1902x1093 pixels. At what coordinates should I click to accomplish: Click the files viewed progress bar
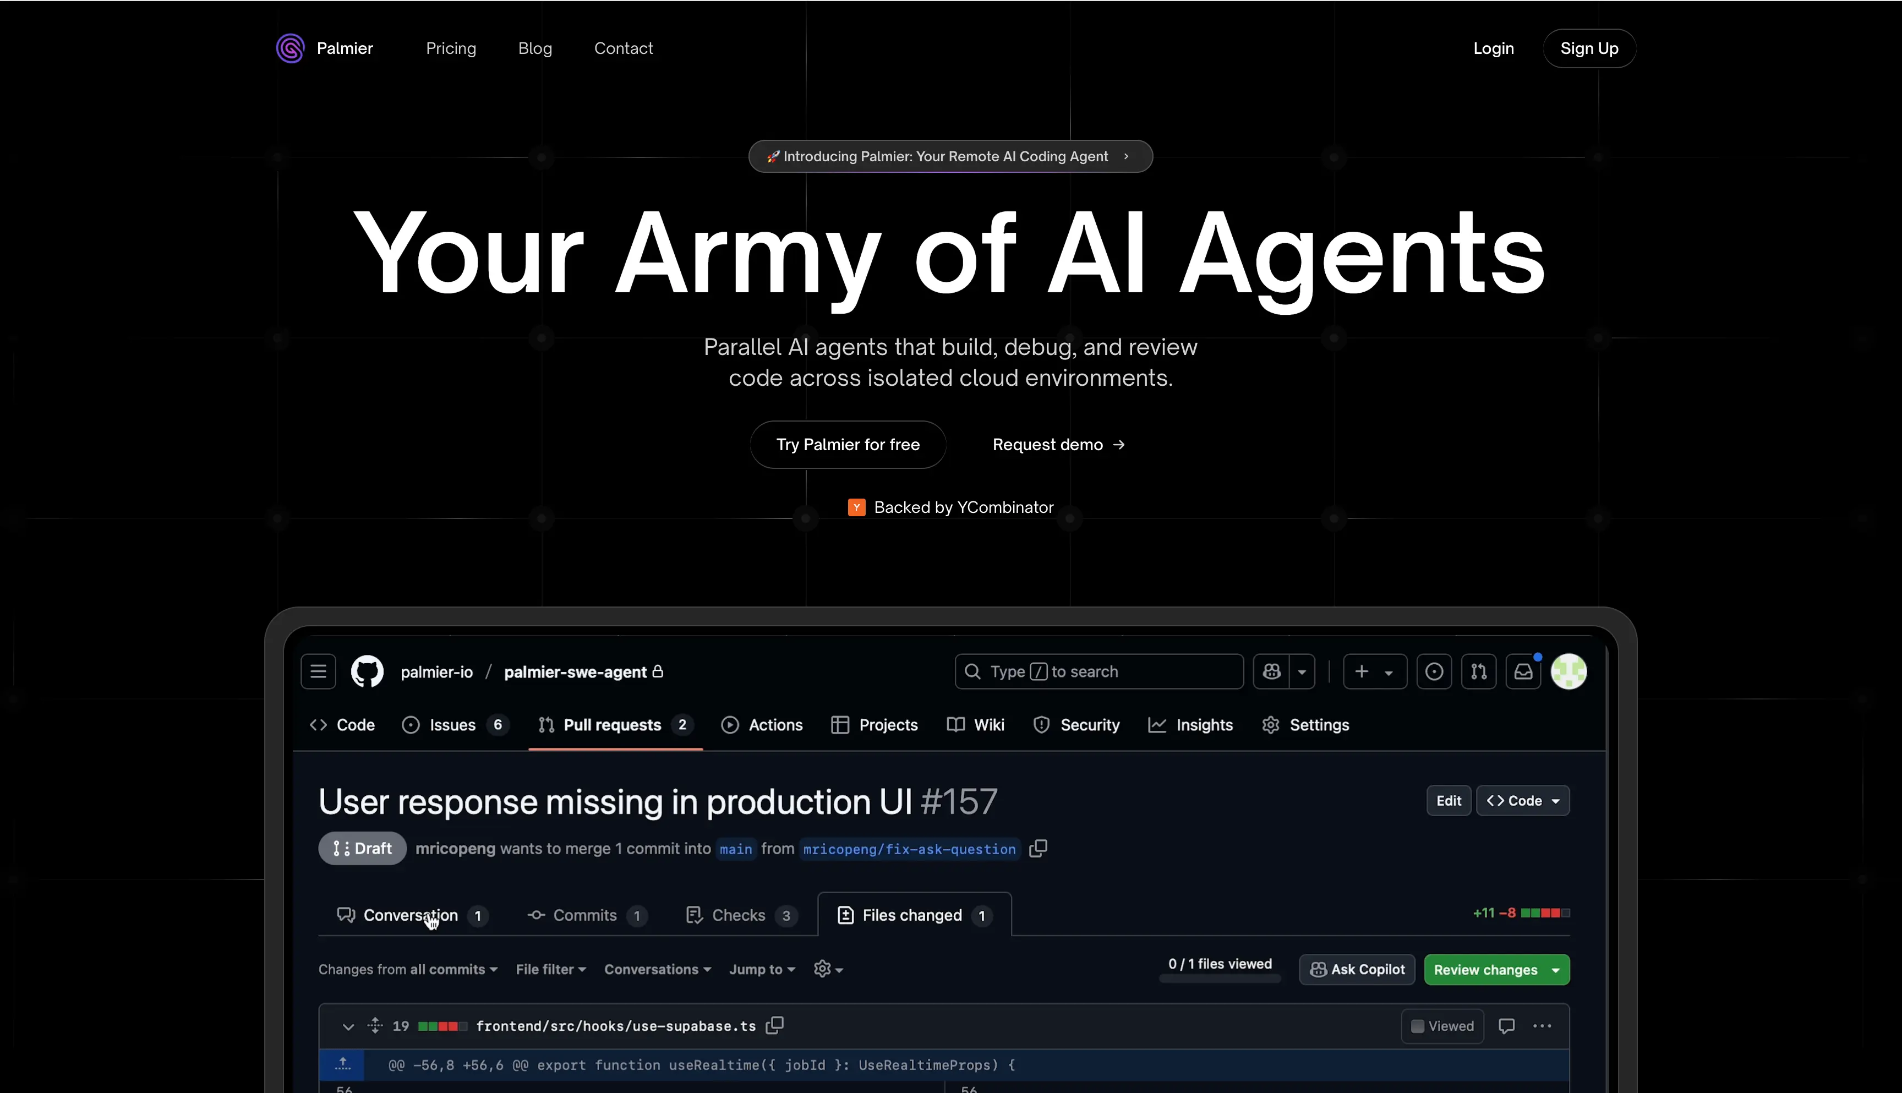tap(1220, 979)
